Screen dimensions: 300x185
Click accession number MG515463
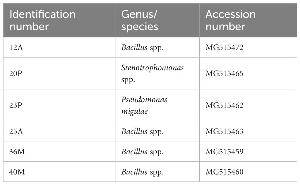click(224, 131)
